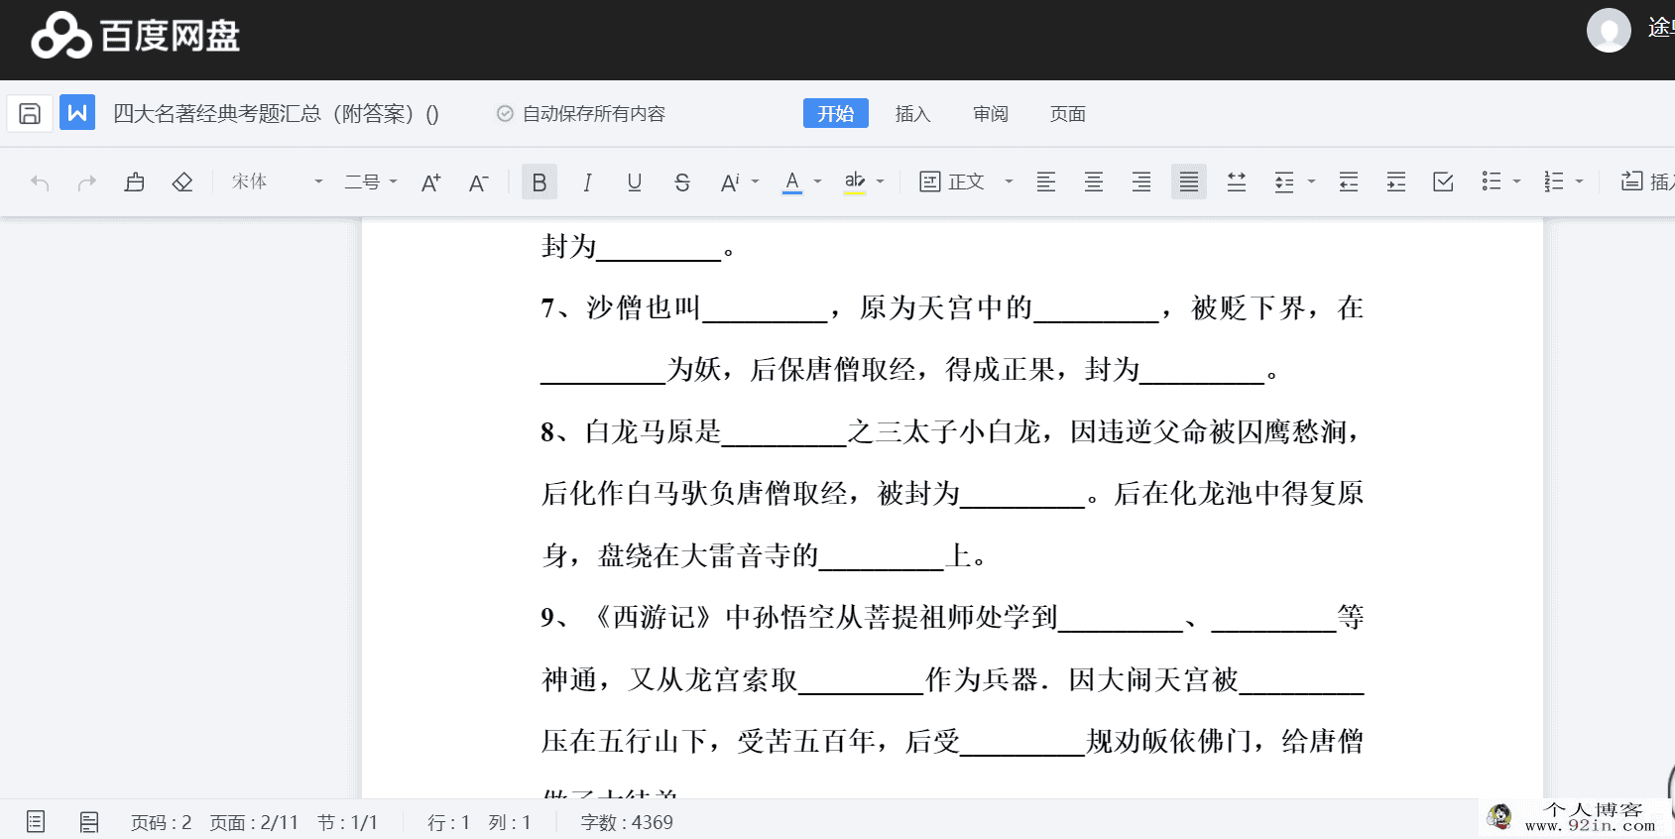This screenshot has width=1675, height=839.
Task: Click the save document icon
Action: [x=30, y=113]
